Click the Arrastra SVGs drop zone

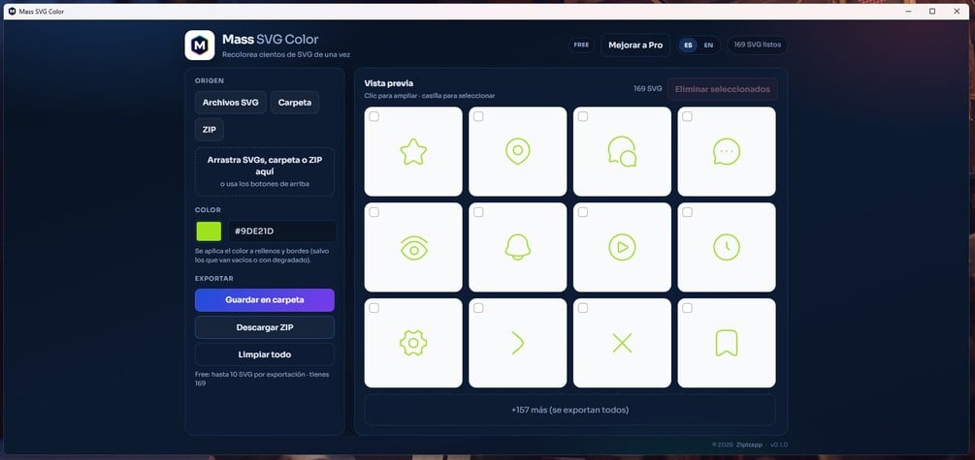(x=264, y=172)
